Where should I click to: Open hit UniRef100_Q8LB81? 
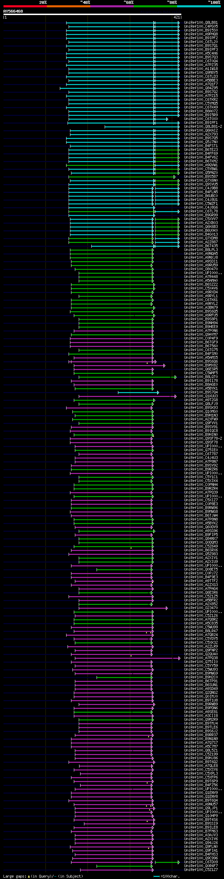pyautogui.click(x=201, y=22)
